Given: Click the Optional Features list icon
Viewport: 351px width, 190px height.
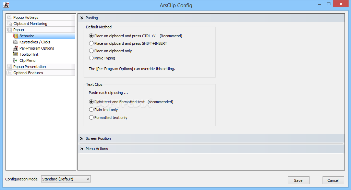Looking at the screenshot, I should 9,73.
